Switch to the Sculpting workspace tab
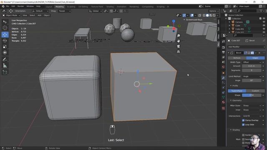267x150 pixels. pos(71,7)
